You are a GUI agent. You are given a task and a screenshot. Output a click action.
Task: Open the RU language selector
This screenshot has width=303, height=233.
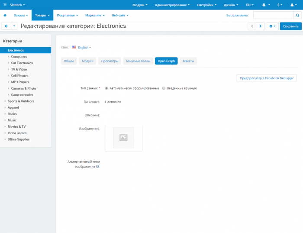click(x=250, y=5)
